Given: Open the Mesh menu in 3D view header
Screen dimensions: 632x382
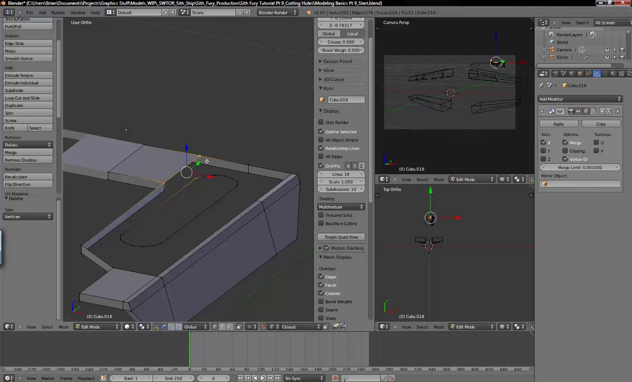Looking at the screenshot, I should [x=63, y=327].
